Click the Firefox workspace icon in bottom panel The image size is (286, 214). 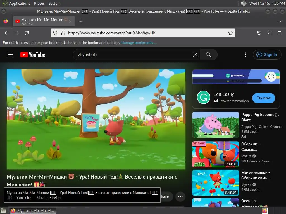(264, 211)
